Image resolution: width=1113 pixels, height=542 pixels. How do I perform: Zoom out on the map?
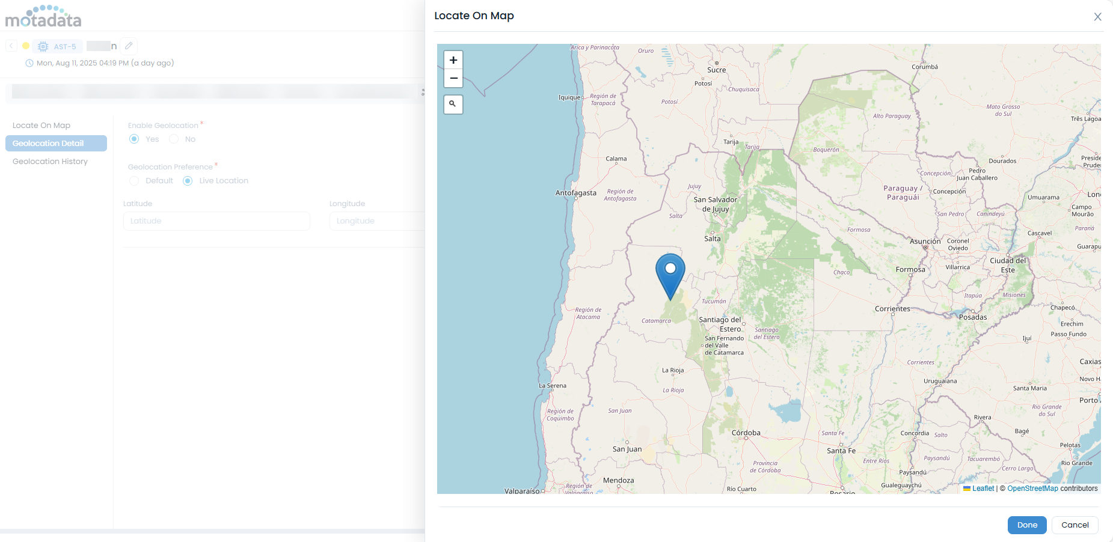[x=453, y=78]
